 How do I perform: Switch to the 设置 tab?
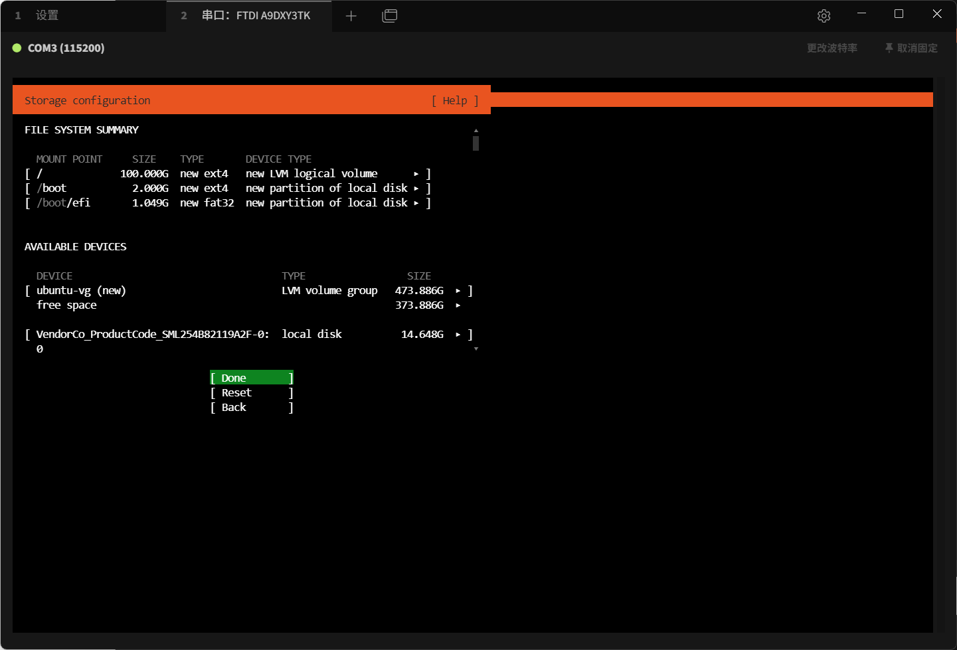(x=46, y=15)
